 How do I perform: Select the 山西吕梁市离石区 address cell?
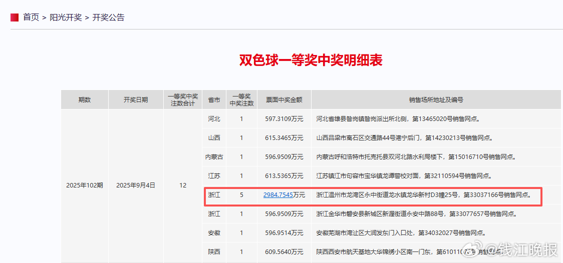tap(436, 137)
